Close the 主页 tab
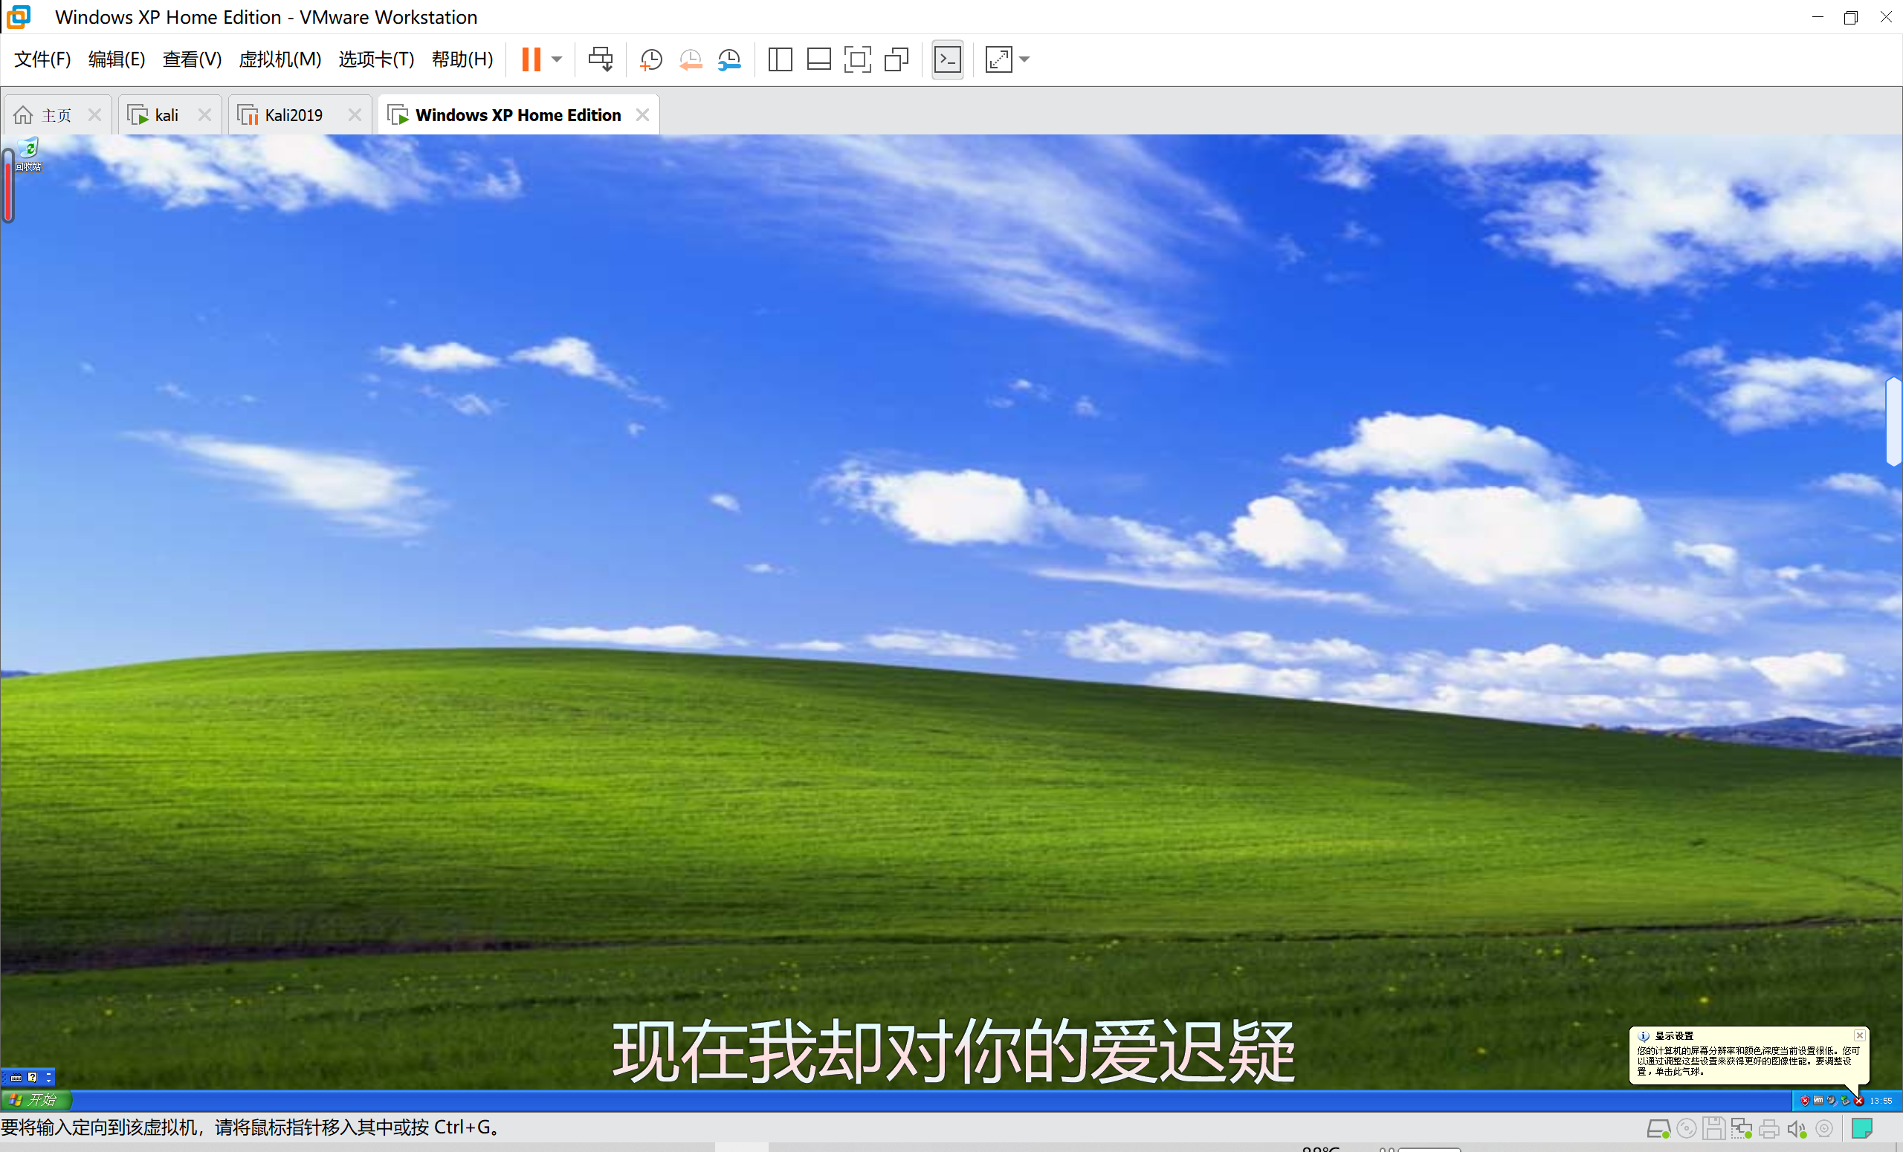Screen dimensions: 1903x1152 pyautogui.click(x=95, y=115)
